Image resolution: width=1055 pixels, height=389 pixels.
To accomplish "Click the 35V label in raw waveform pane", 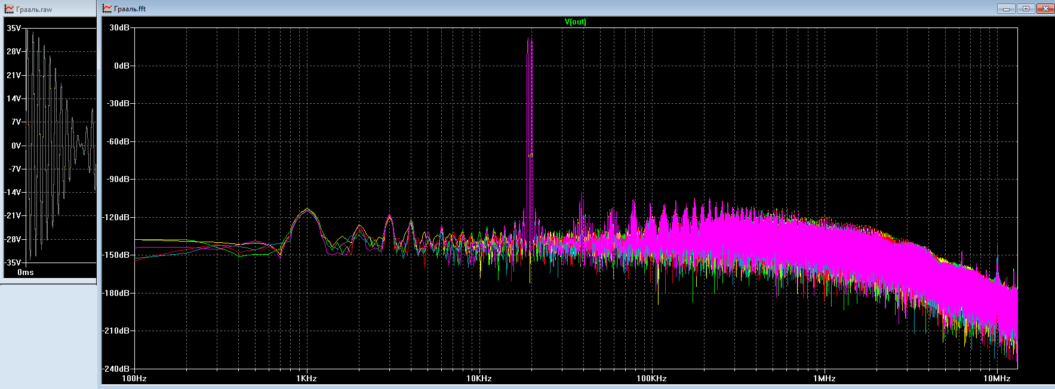I will [14, 28].
